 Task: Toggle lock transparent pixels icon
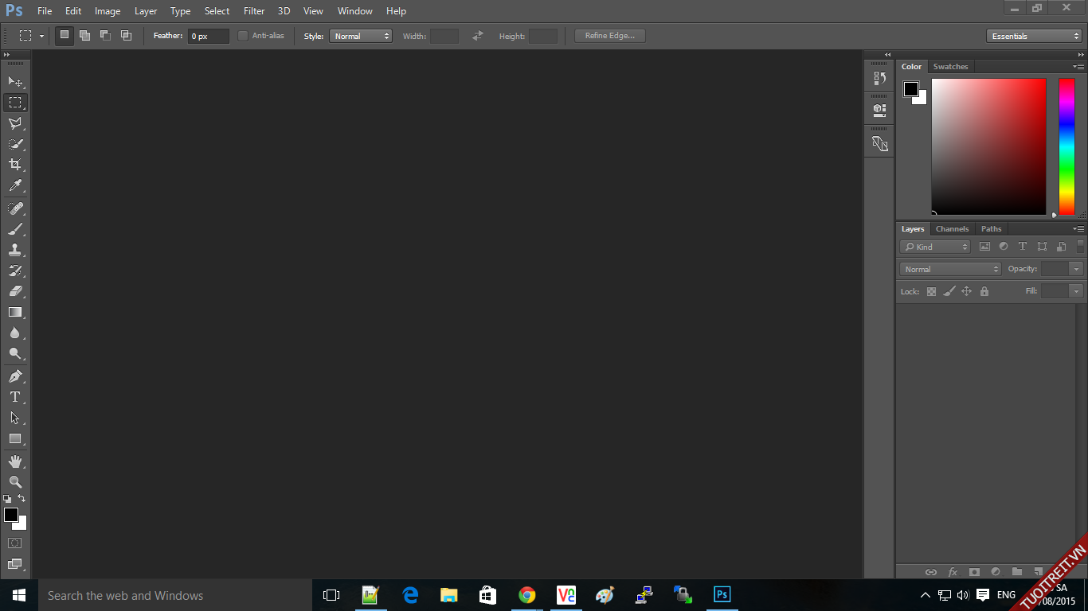(x=931, y=292)
